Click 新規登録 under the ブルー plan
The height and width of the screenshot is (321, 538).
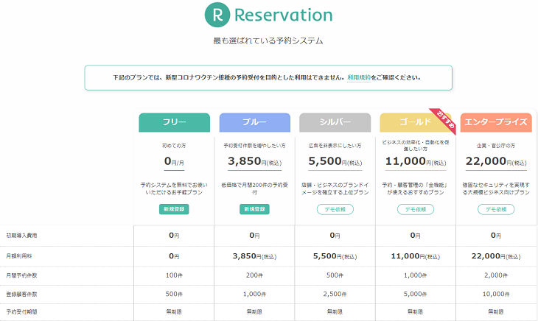(x=254, y=209)
